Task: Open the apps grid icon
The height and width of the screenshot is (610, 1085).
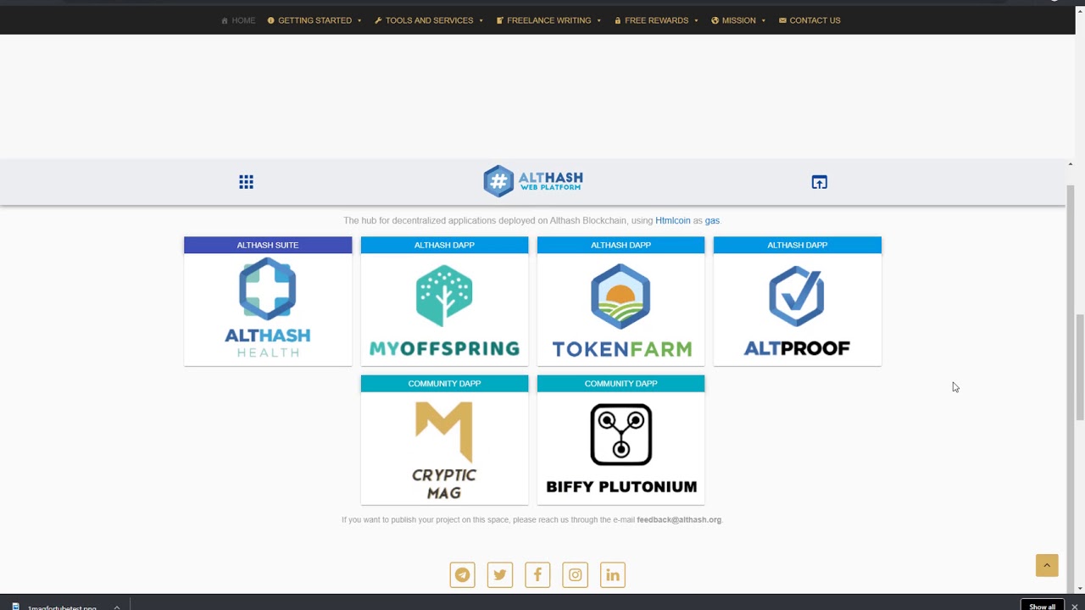Action: (246, 182)
